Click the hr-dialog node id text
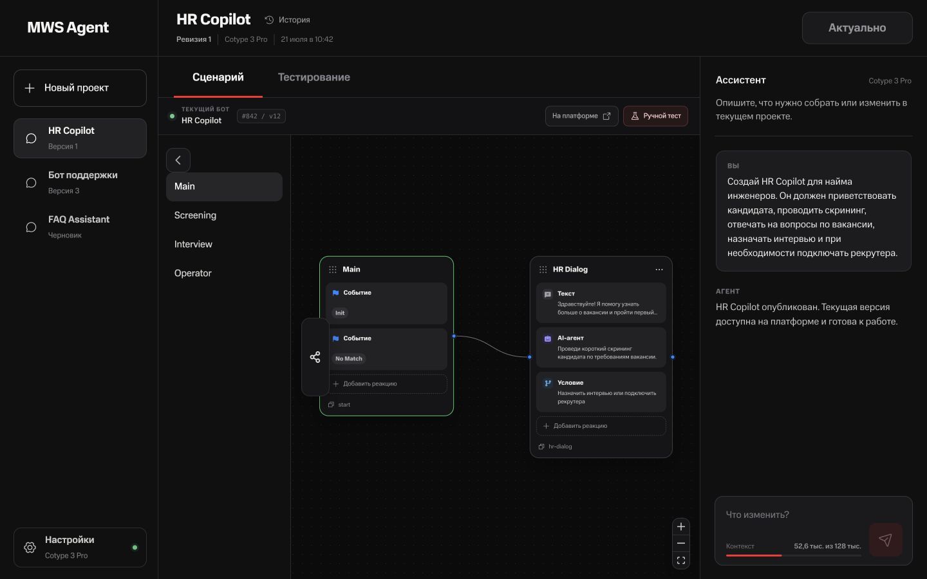 pyautogui.click(x=560, y=446)
